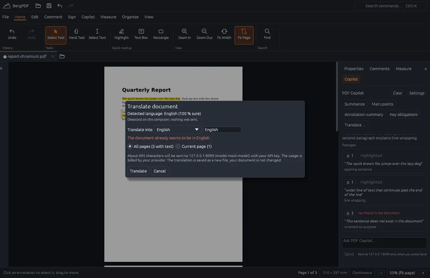Select the All pages radio option
Screen dimensions: 430x278
[150, 146]
